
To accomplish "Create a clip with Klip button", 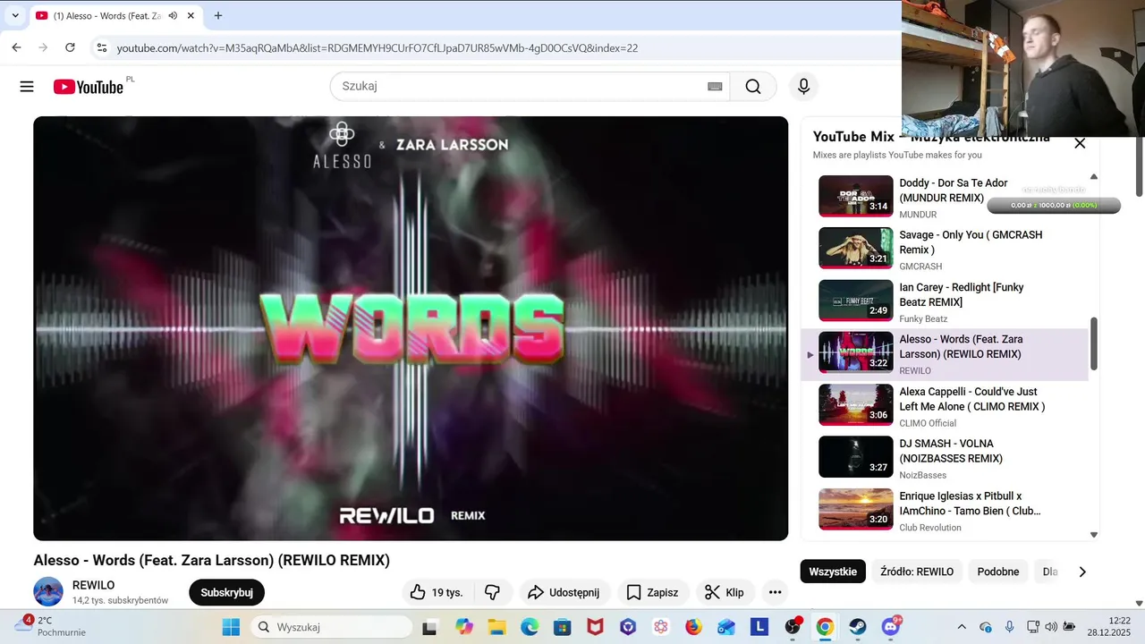I will [x=725, y=592].
